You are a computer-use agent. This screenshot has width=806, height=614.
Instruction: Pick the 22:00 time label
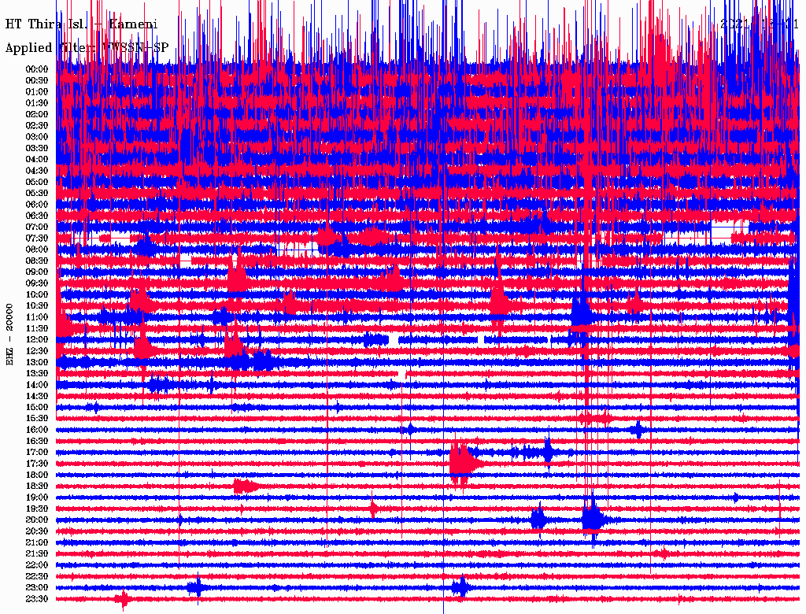[x=37, y=565]
